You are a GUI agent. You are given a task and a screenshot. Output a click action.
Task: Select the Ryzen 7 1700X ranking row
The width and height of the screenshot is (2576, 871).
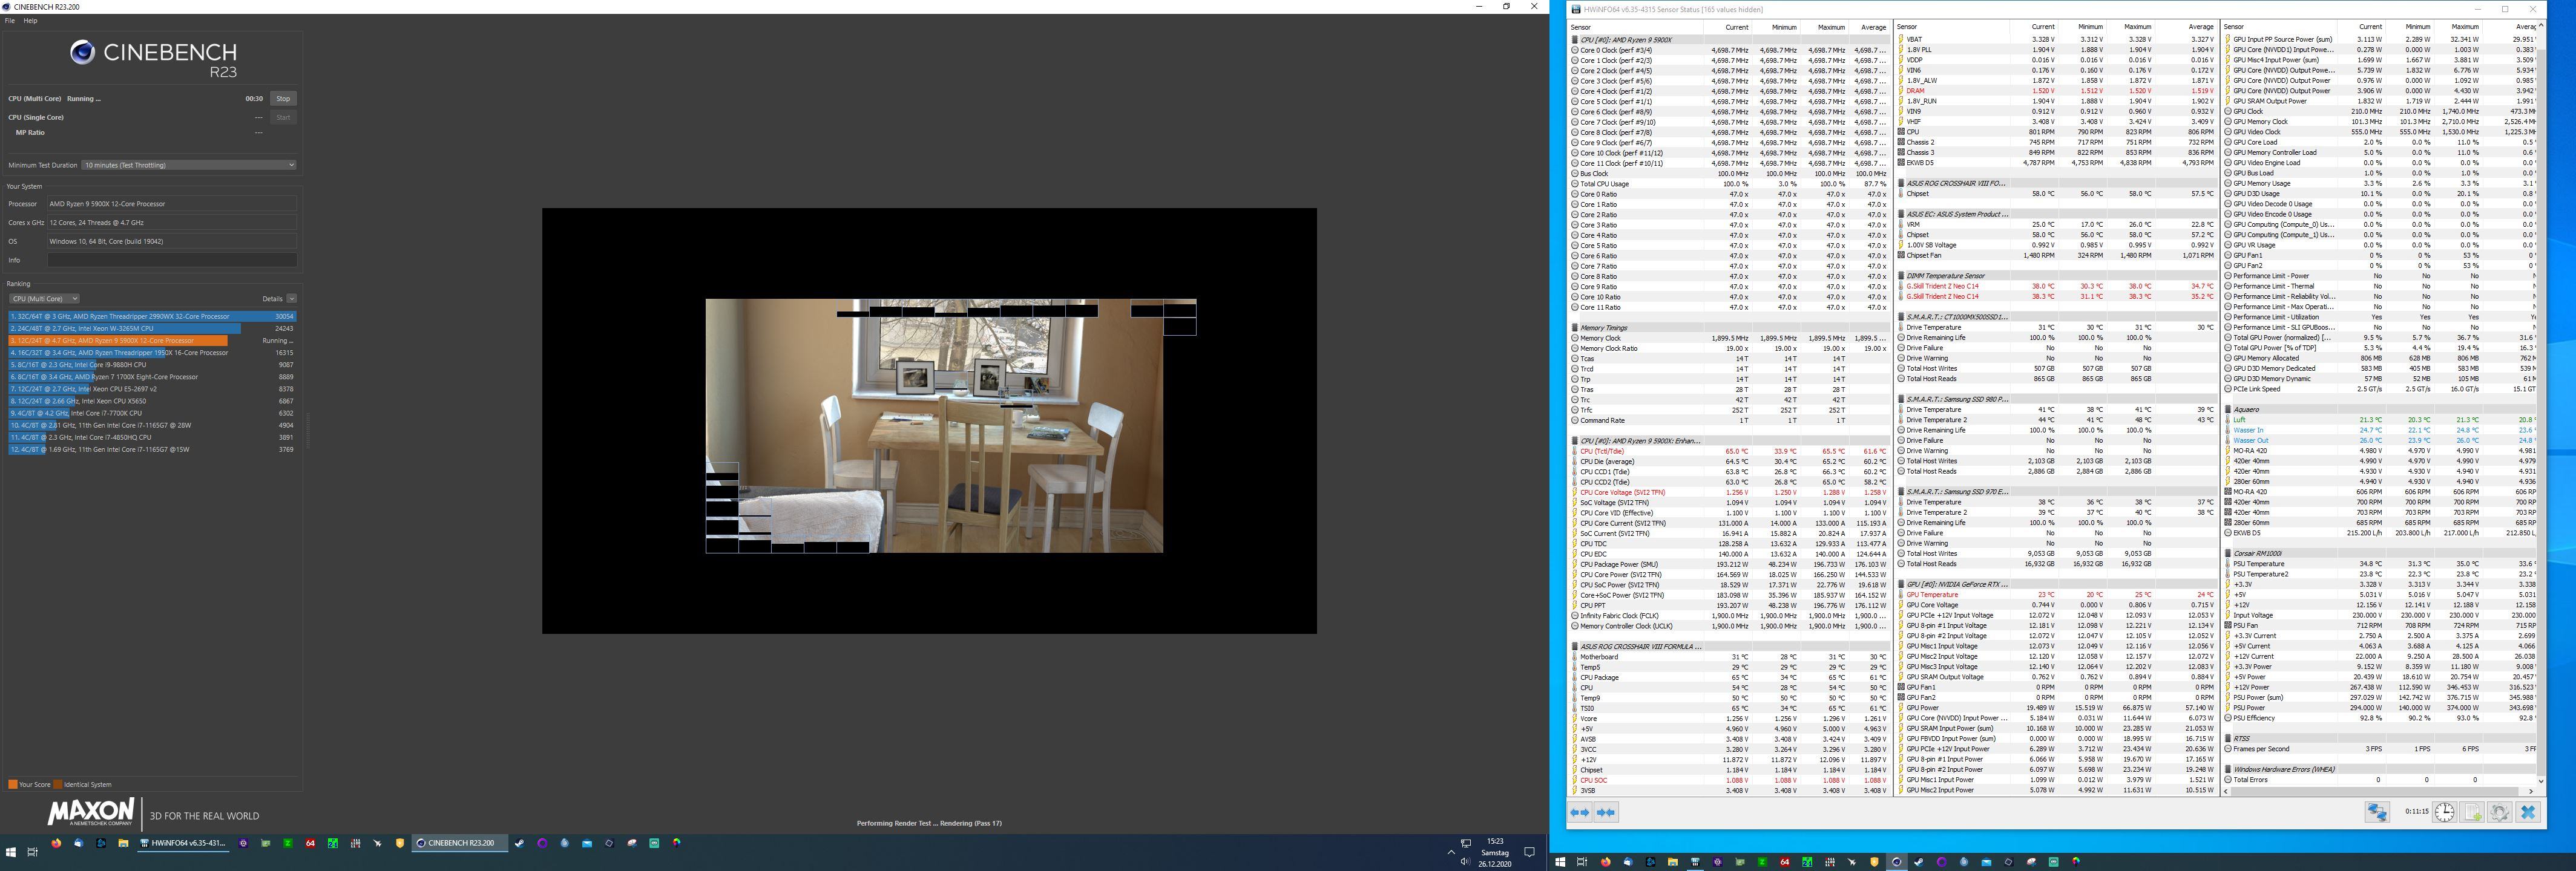(152, 377)
